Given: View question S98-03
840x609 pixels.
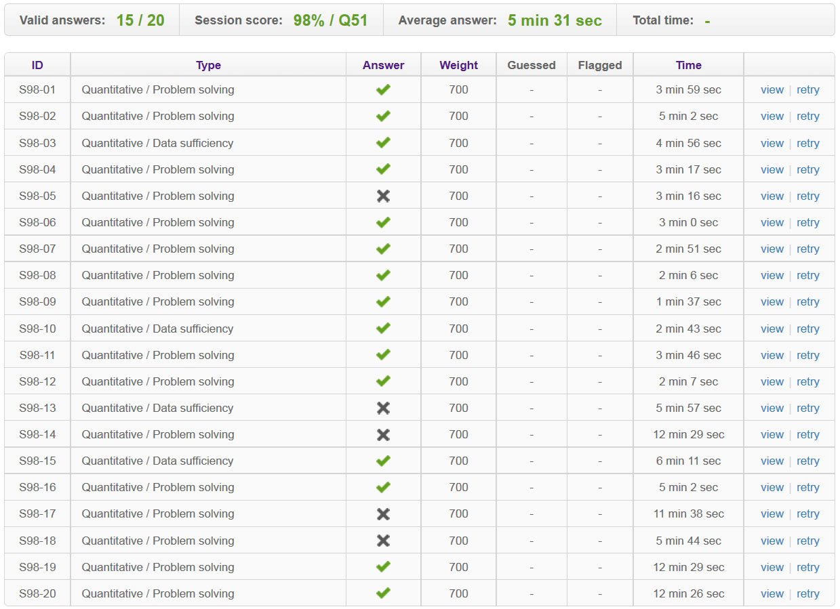Looking at the screenshot, I should point(772,143).
